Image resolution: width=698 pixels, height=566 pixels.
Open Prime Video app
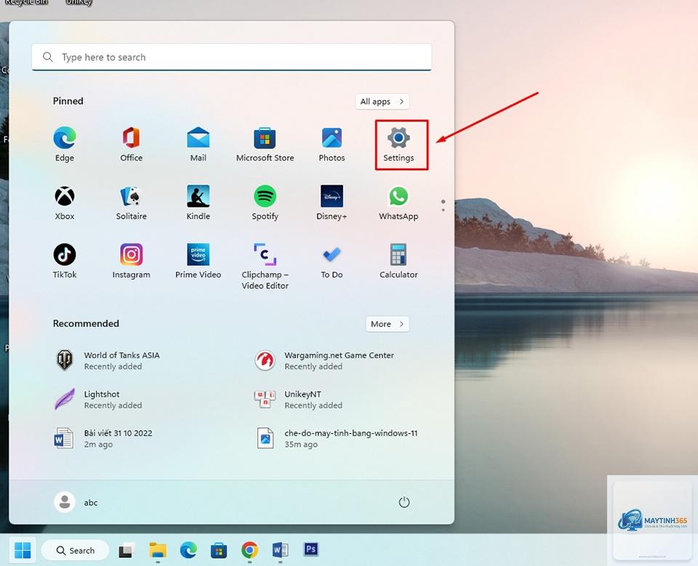(198, 261)
